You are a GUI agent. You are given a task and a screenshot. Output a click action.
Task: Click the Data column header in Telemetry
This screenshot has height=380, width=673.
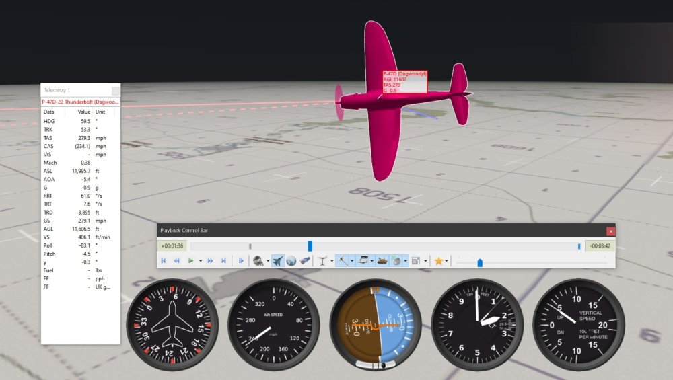[x=49, y=112]
